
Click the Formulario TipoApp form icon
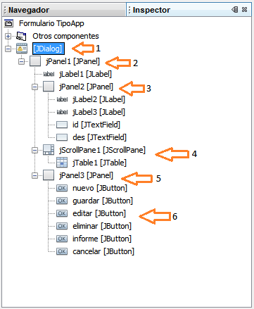tap(8, 23)
